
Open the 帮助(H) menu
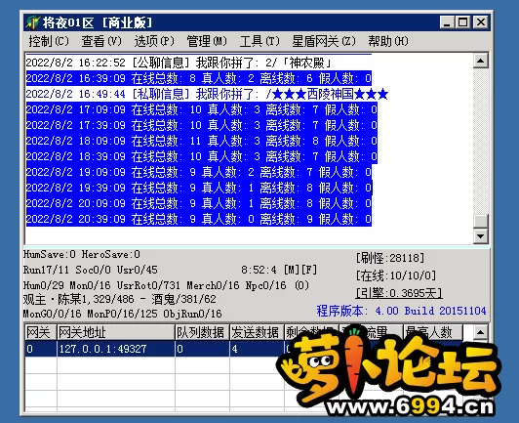click(388, 41)
